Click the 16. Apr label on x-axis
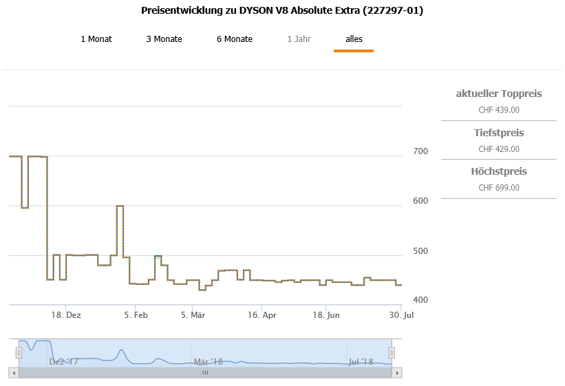This screenshot has width=565, height=386. [x=261, y=314]
